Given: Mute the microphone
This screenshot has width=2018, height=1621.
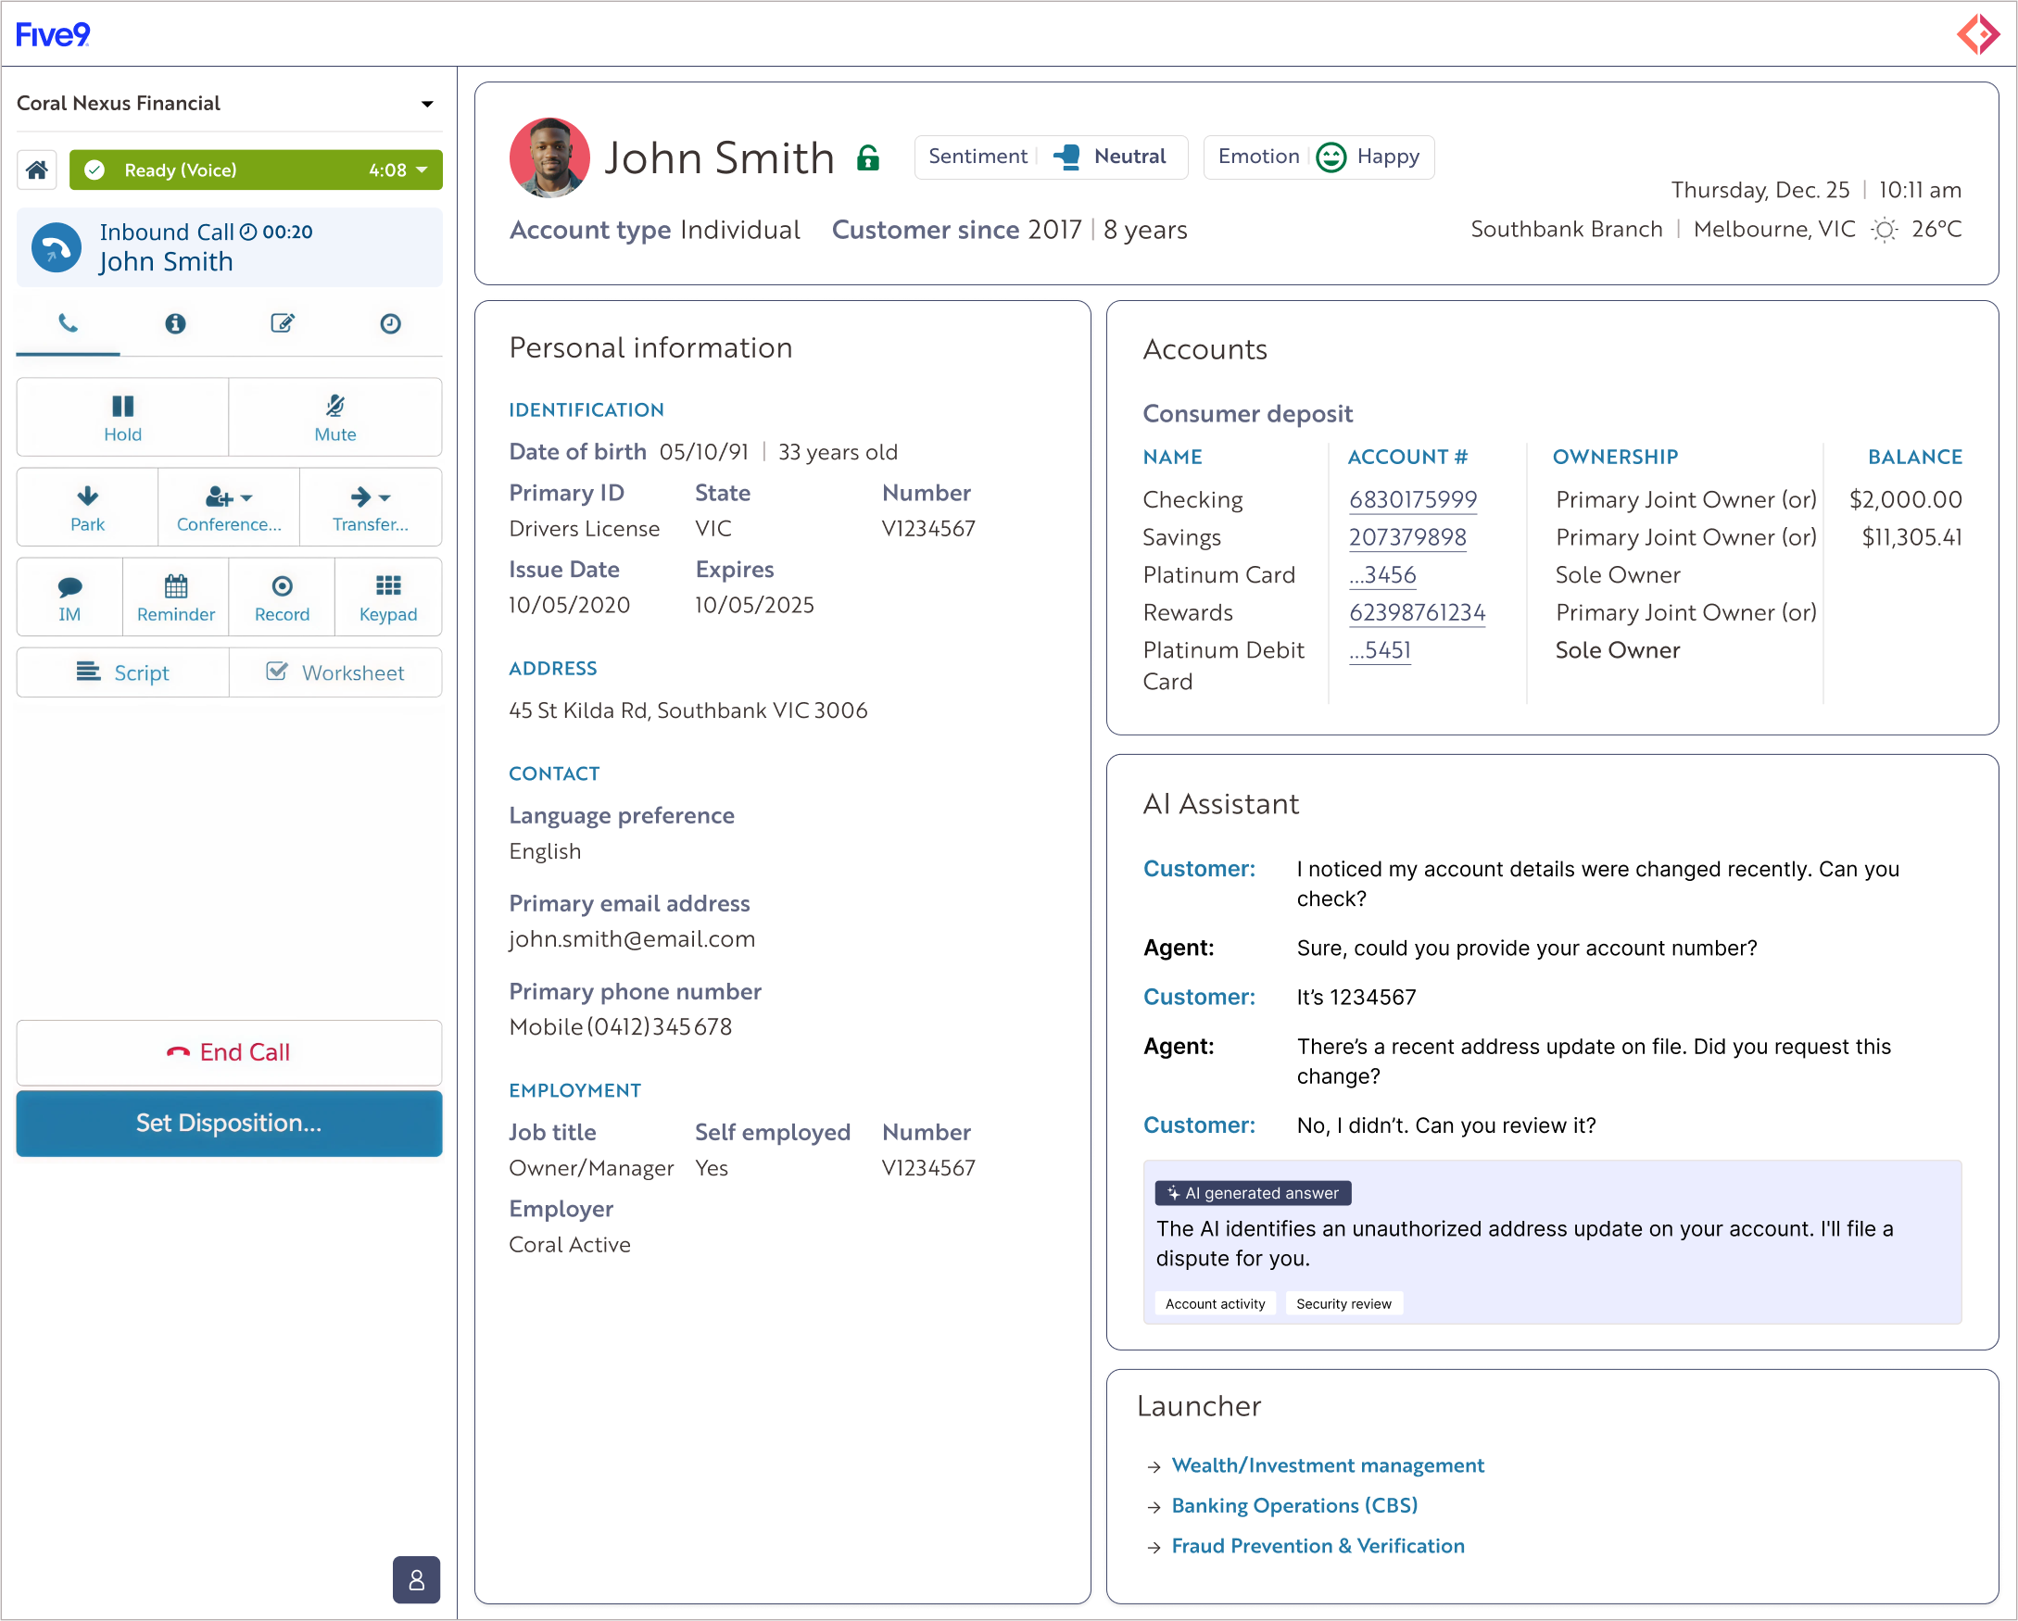Looking at the screenshot, I should click(x=335, y=418).
